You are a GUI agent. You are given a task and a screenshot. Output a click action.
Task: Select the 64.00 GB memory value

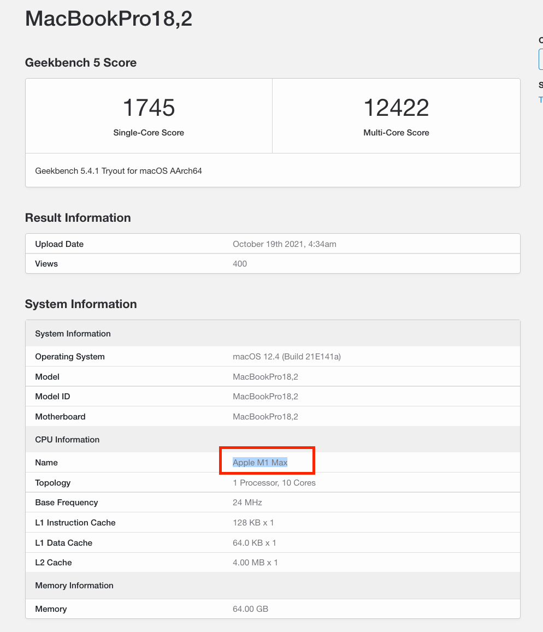coord(250,609)
